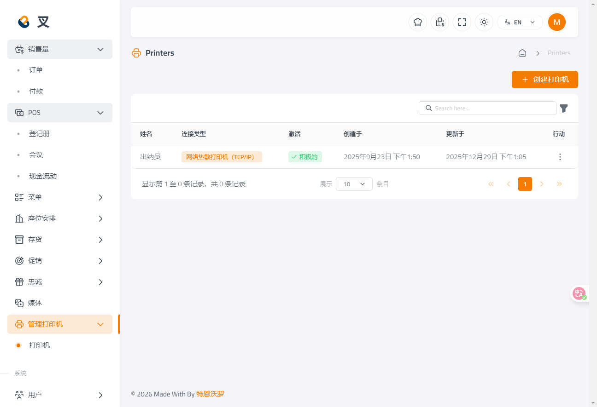Toggle fullscreen mode icon
The height and width of the screenshot is (407, 597).
point(462,22)
